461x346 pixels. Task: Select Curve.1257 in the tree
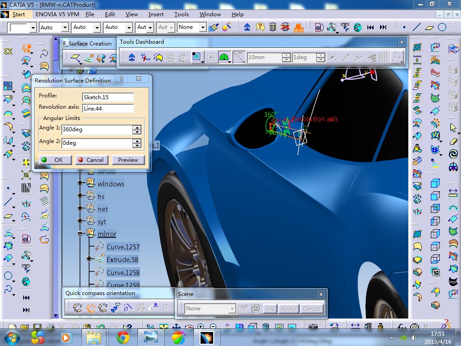click(123, 247)
